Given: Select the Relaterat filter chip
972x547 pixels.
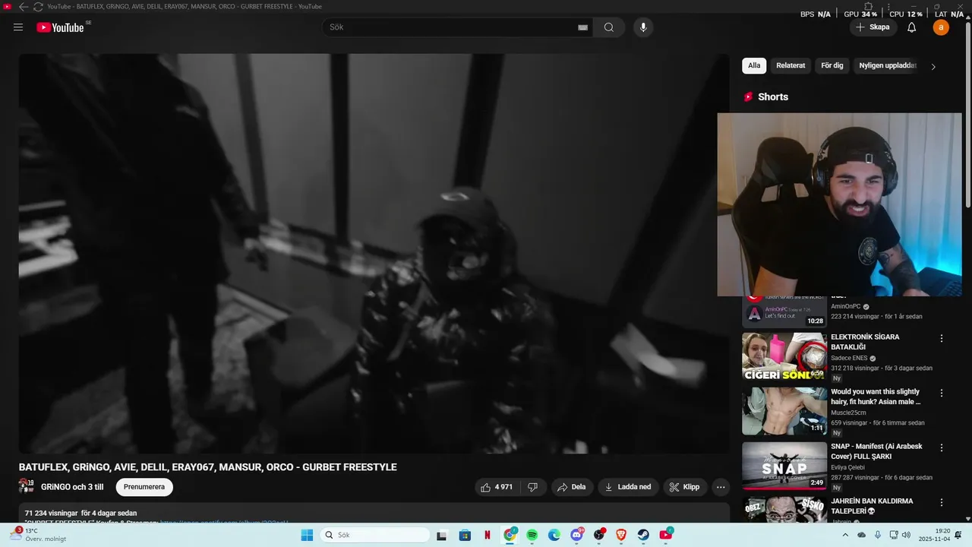Looking at the screenshot, I should coord(791,66).
